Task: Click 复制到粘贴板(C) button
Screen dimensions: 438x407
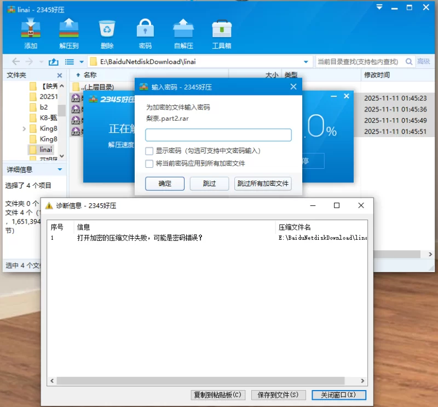Action: (x=217, y=394)
